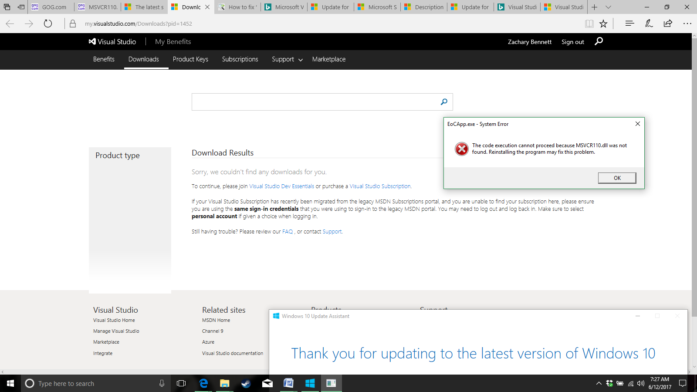Image resolution: width=697 pixels, height=392 pixels.
Task: Show hidden system tray icons
Action: click(599, 383)
